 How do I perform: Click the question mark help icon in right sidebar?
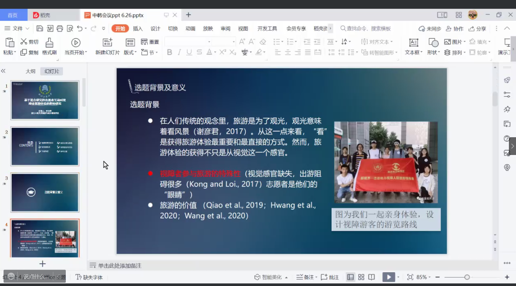pyautogui.click(x=507, y=139)
